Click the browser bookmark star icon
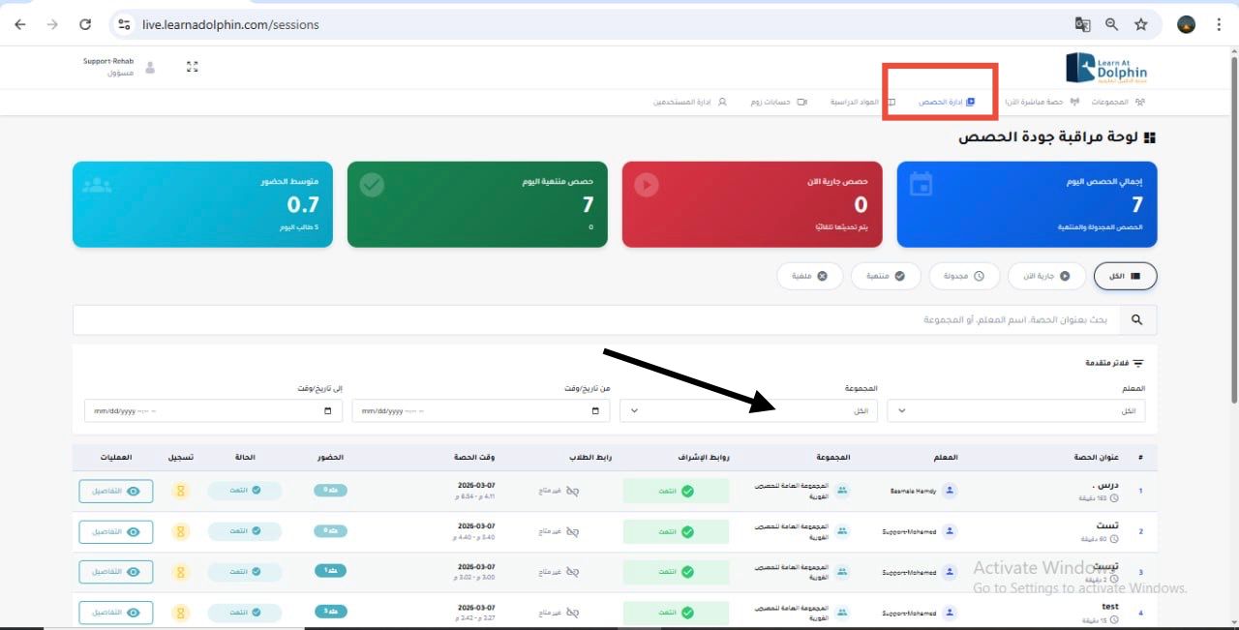 pos(1140,24)
